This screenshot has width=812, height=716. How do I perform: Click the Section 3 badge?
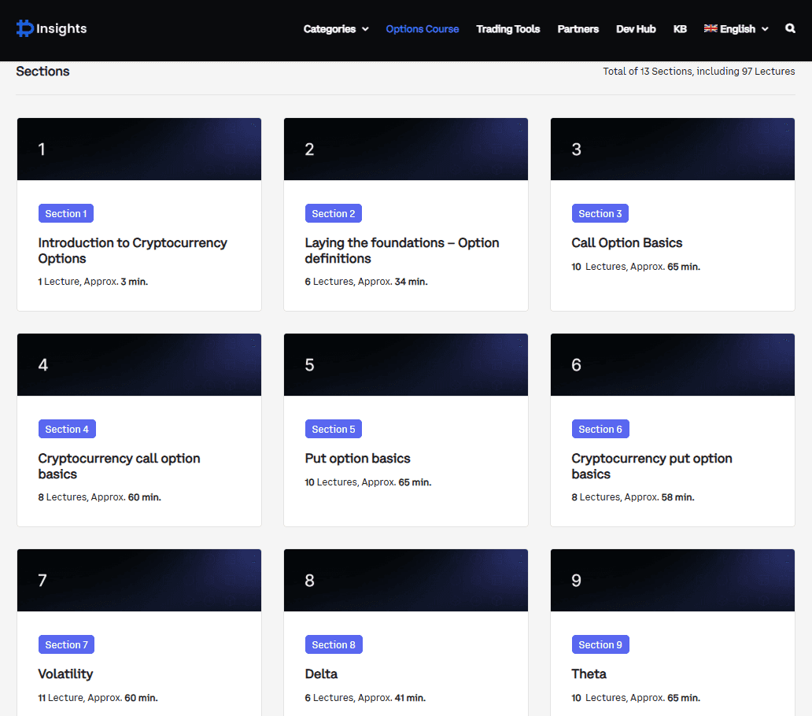pos(600,213)
